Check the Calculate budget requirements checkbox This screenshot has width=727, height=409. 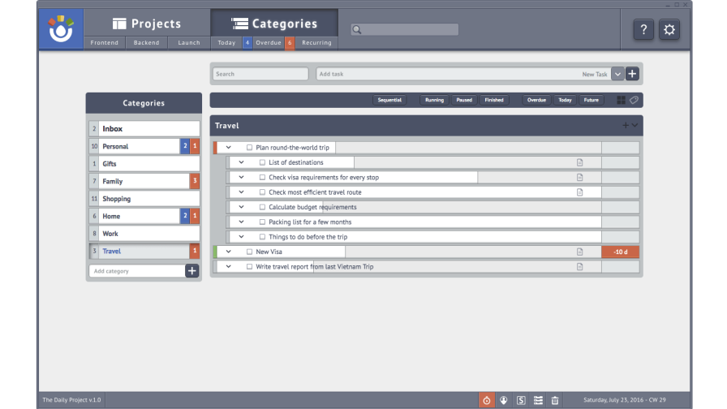[x=262, y=207]
